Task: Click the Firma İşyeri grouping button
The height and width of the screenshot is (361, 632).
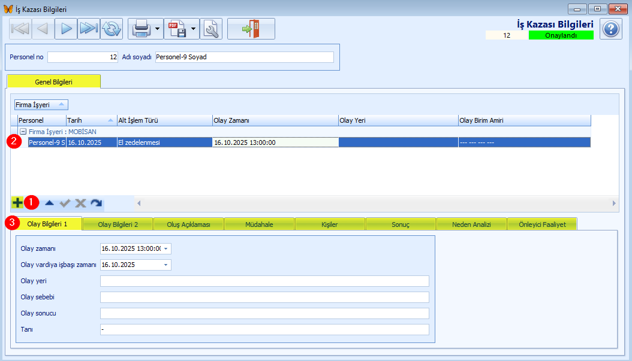Action: click(x=41, y=104)
